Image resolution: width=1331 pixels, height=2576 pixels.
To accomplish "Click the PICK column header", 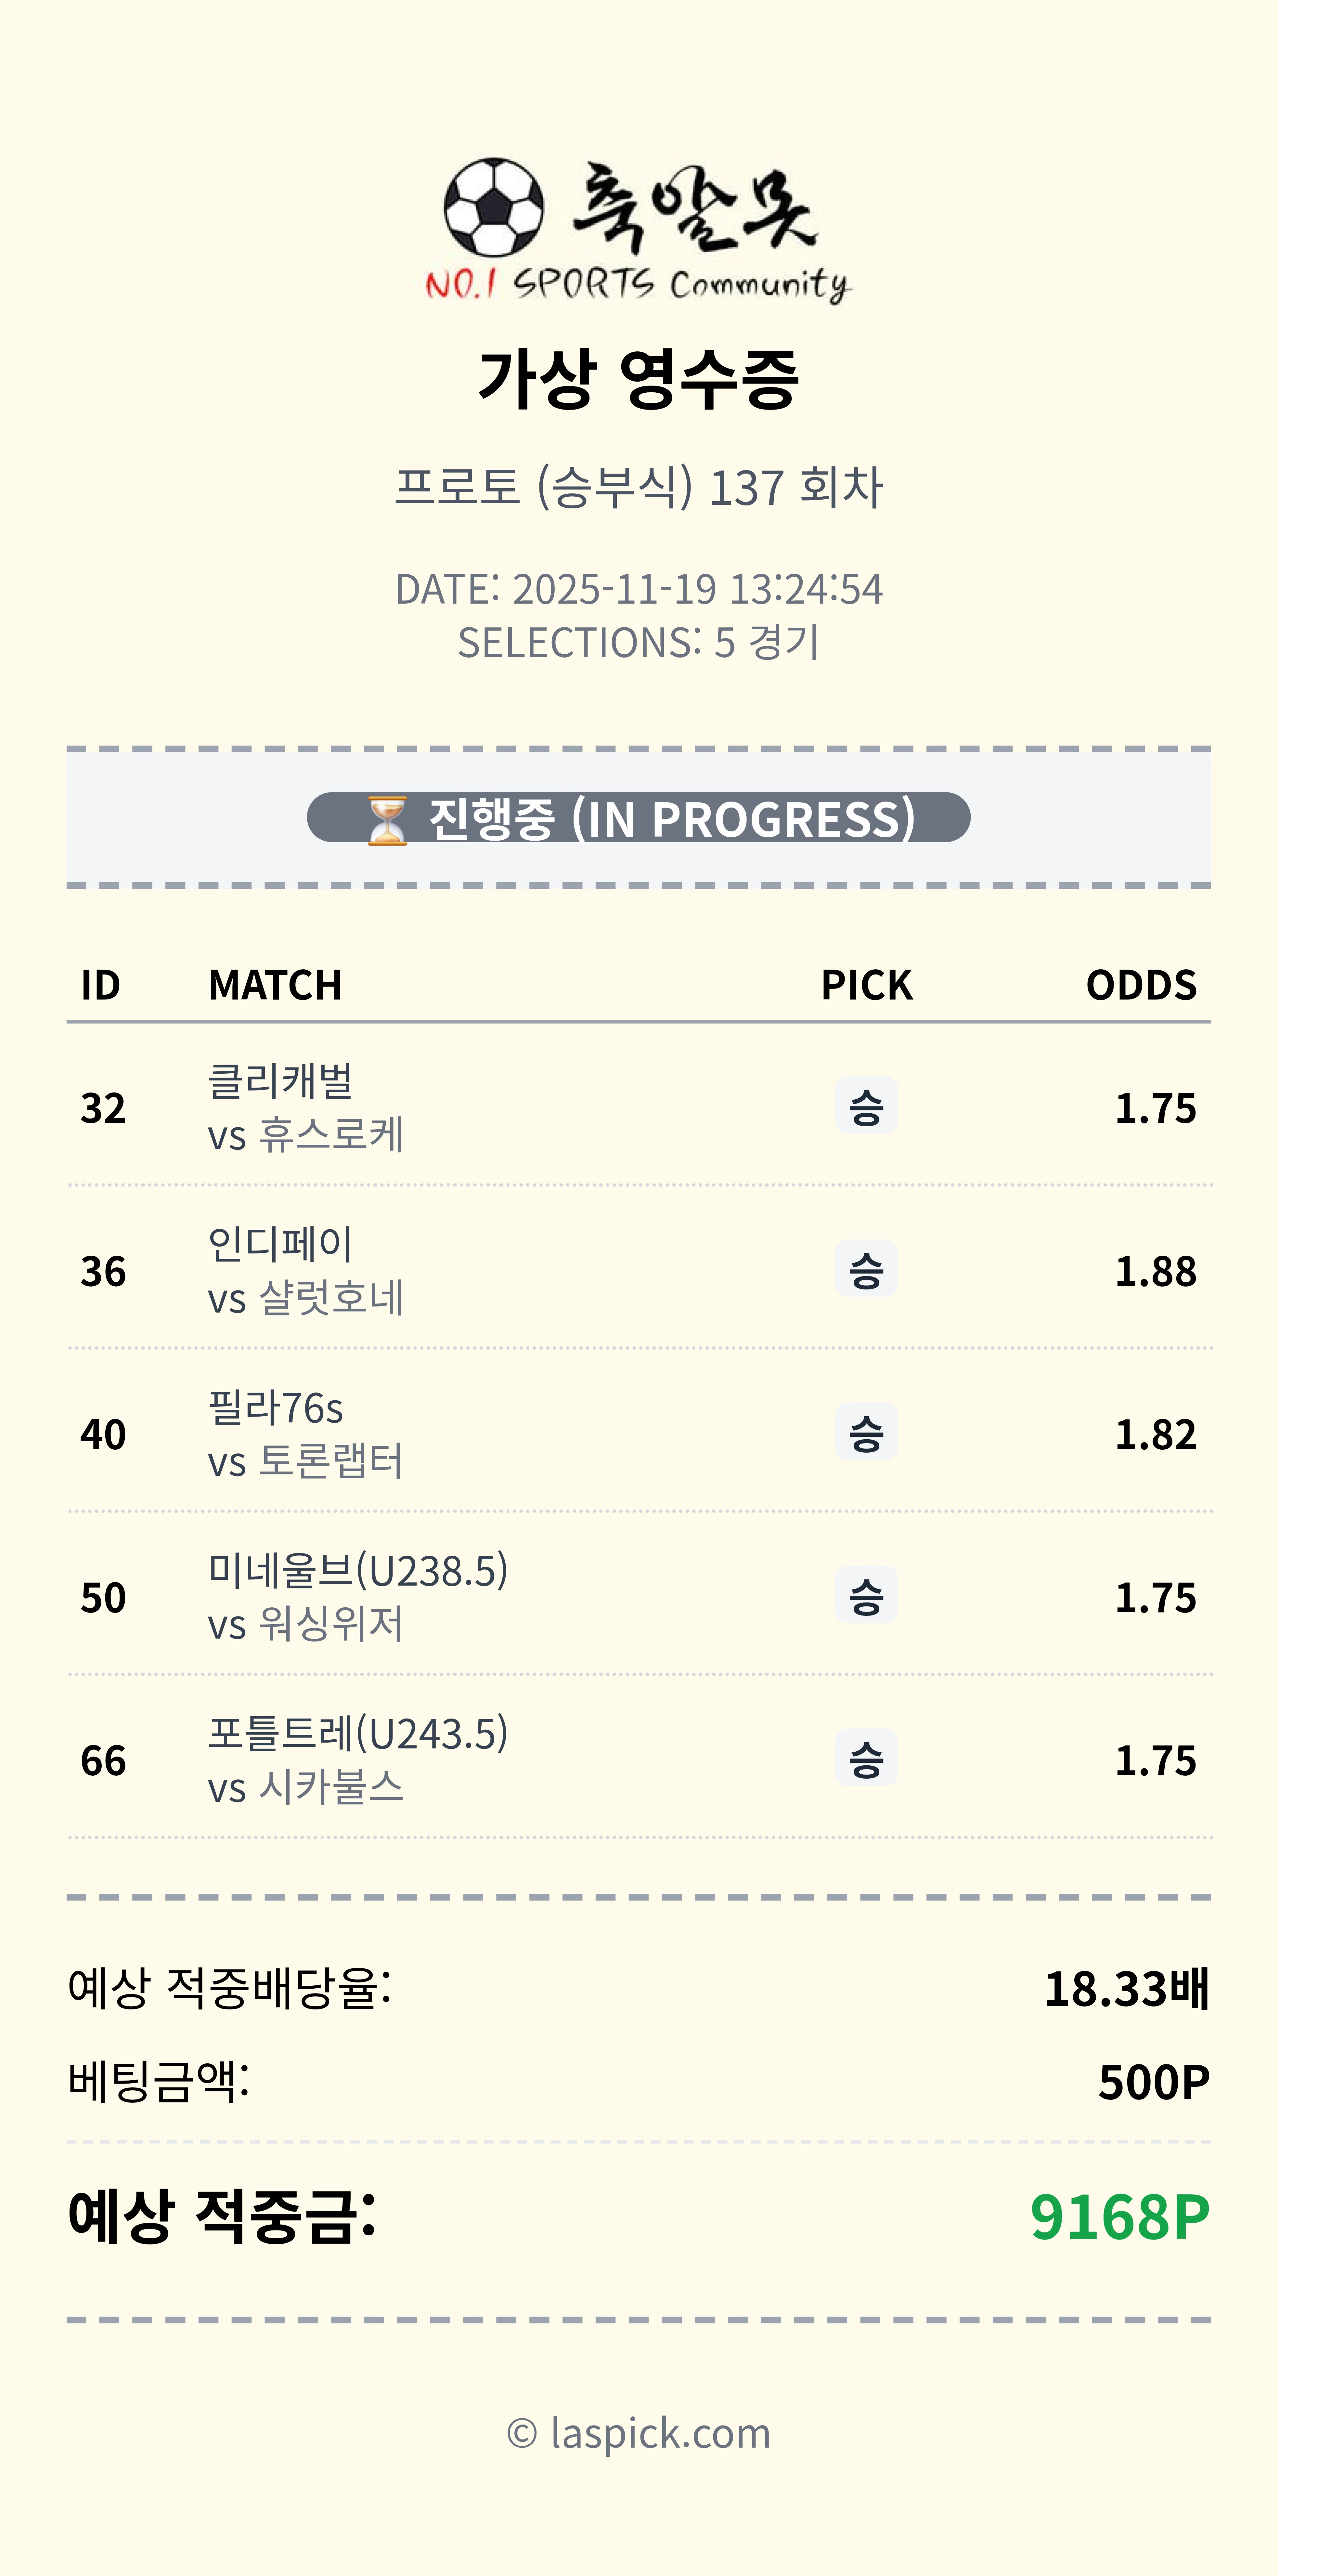I will tap(866, 985).
